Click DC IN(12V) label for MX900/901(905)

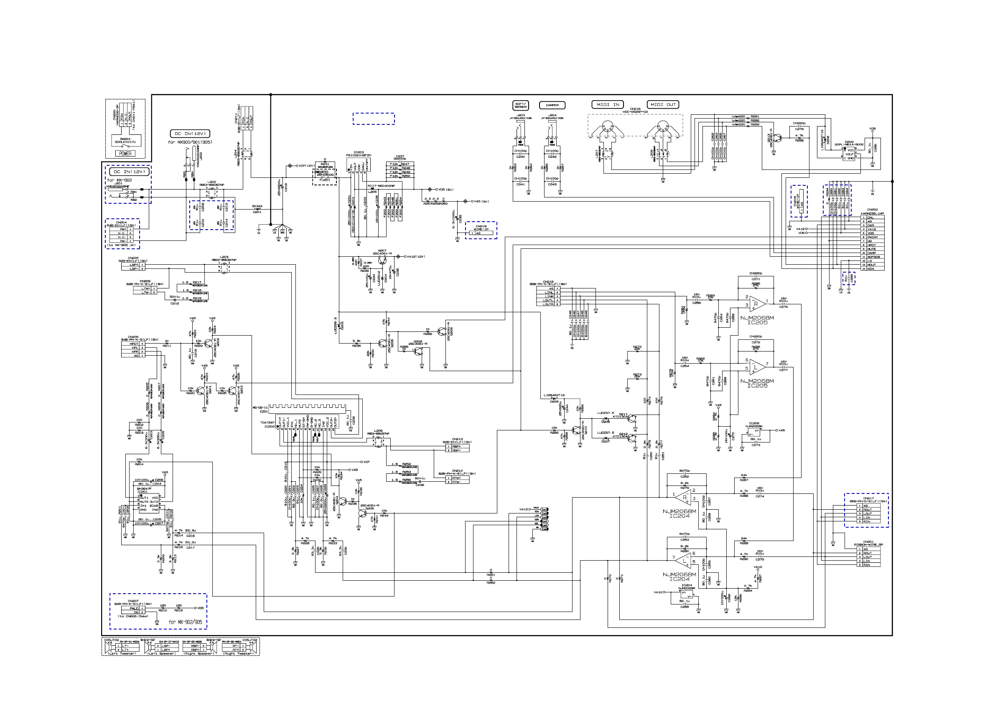[x=191, y=134]
